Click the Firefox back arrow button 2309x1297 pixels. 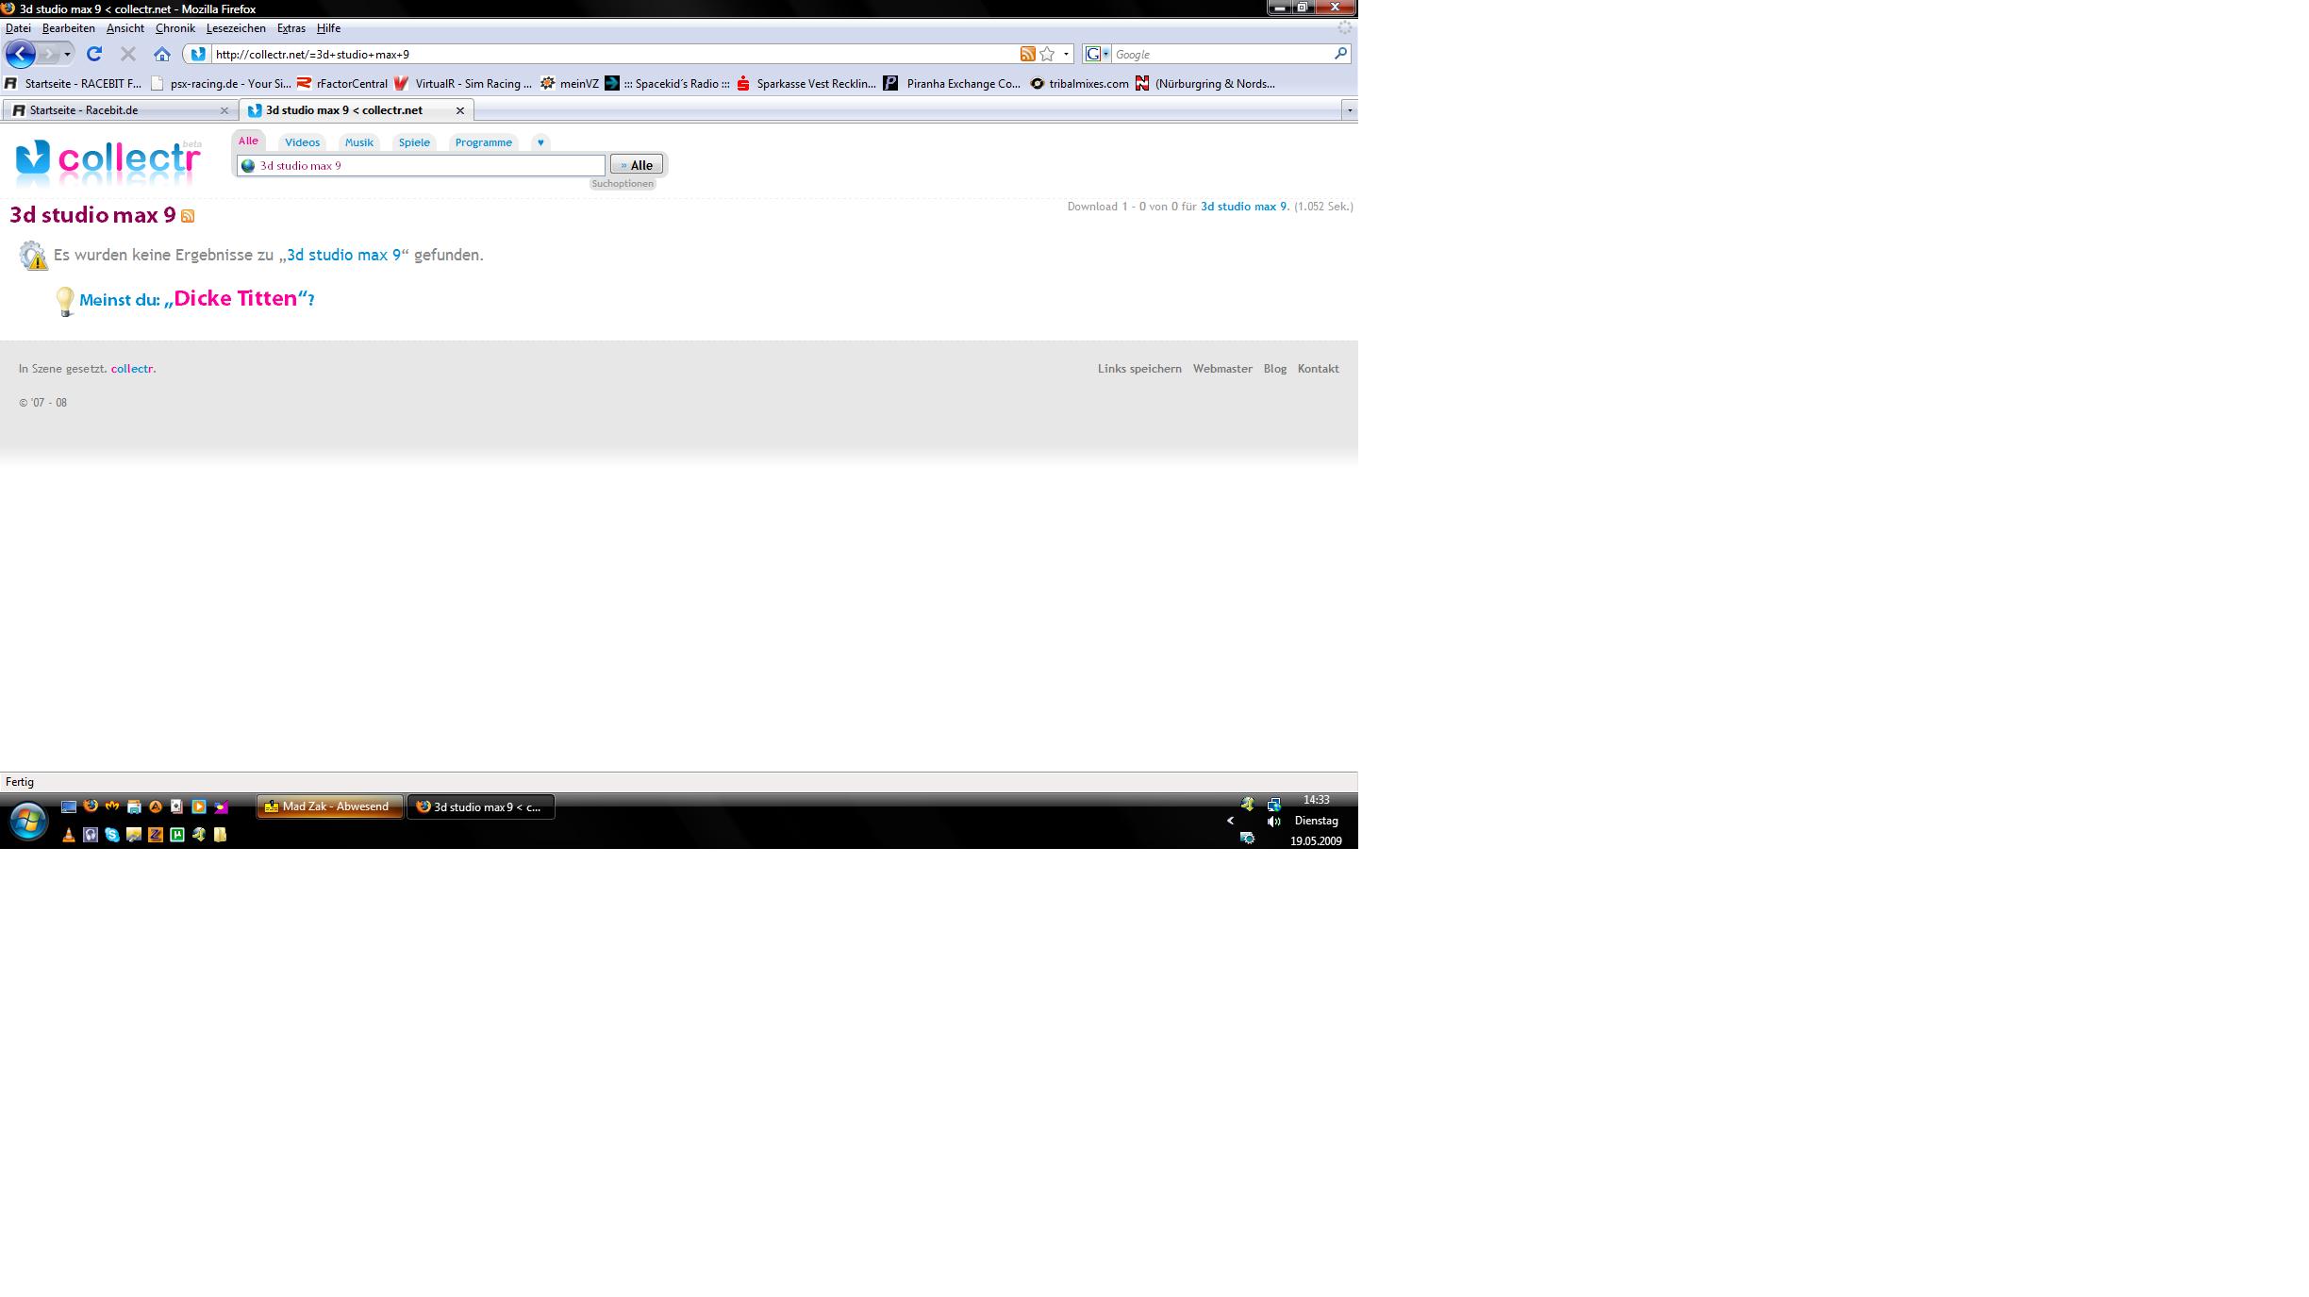coord(20,54)
